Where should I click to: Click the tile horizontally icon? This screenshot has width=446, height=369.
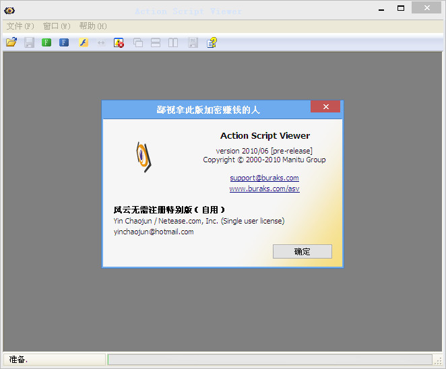pyautogui.click(x=156, y=43)
